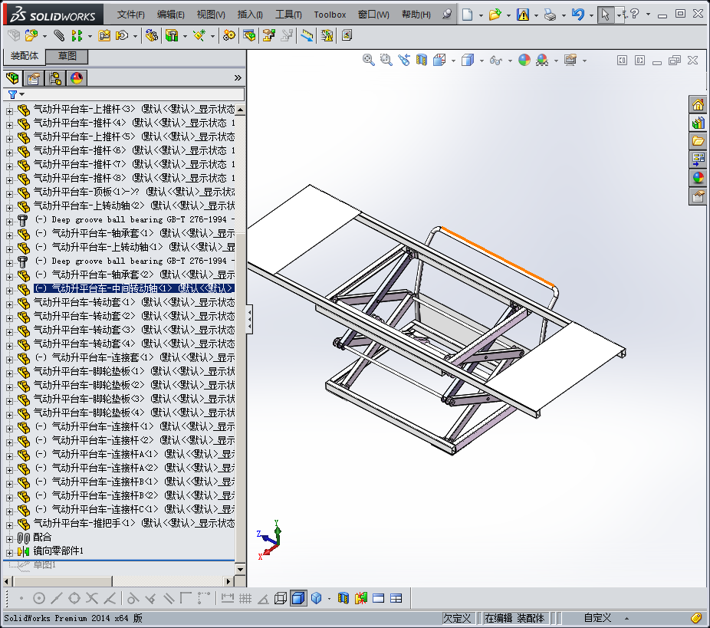This screenshot has height=628, width=710.
Task: Switch to the 装配体 tab
Action: [x=25, y=56]
